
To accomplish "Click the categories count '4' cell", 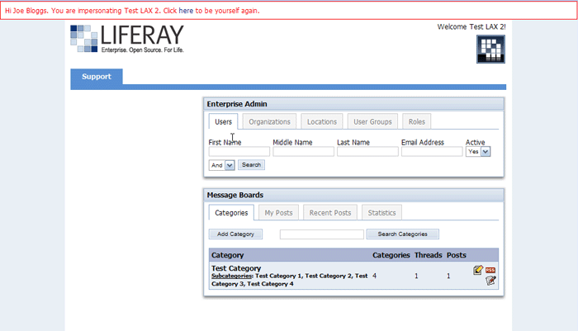I will [375, 276].
